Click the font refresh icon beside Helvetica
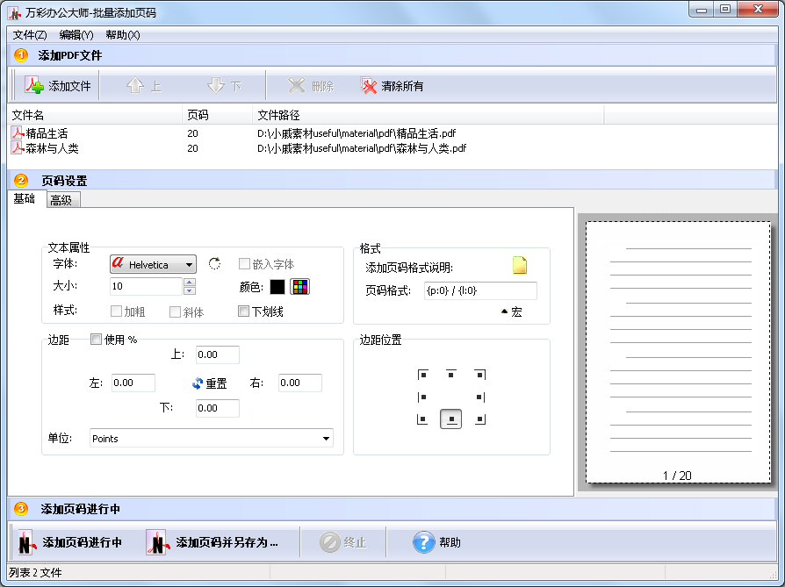The height and width of the screenshot is (587, 785). tap(215, 264)
